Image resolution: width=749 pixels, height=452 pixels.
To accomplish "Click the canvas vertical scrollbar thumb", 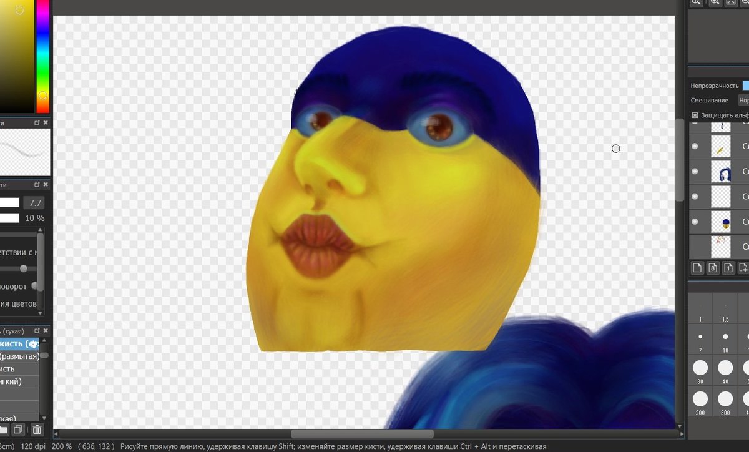I will (x=680, y=160).
